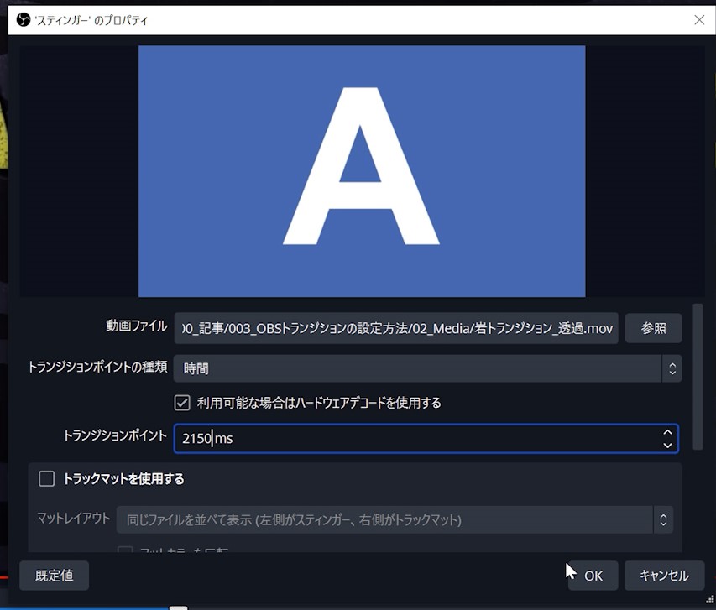The image size is (716, 610).
Task: Close the stinger properties dialog with the X
Action: coord(699,20)
